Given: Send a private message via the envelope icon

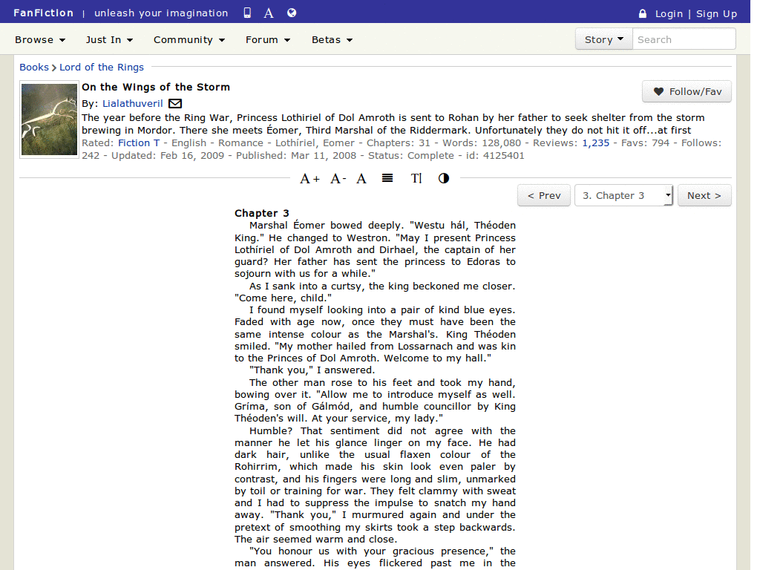Looking at the screenshot, I should tap(174, 103).
